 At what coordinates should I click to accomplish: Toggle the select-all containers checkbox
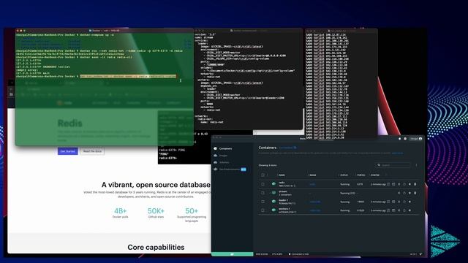pyautogui.click(x=263, y=175)
